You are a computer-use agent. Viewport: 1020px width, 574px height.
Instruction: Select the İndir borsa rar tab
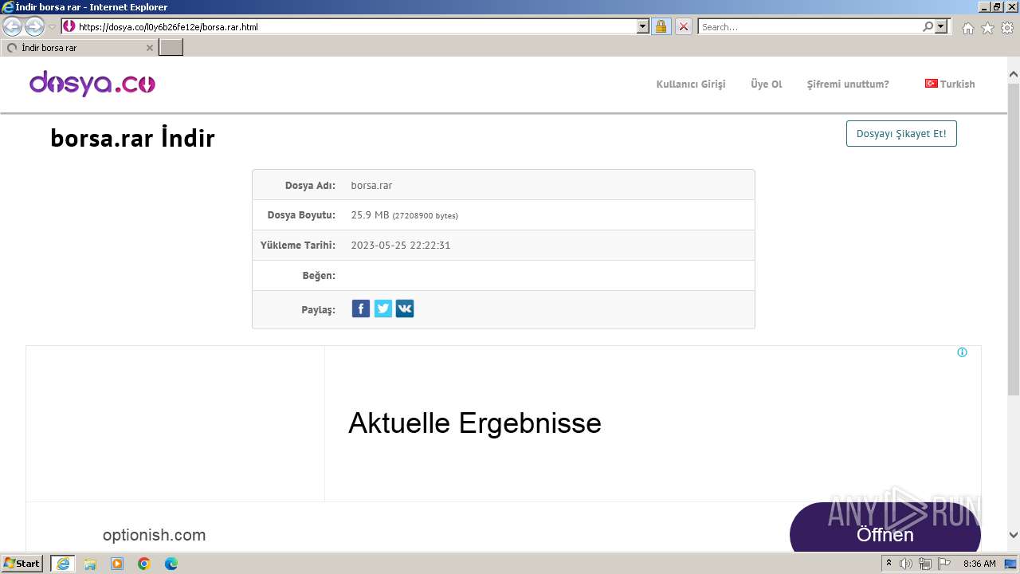click(79, 48)
